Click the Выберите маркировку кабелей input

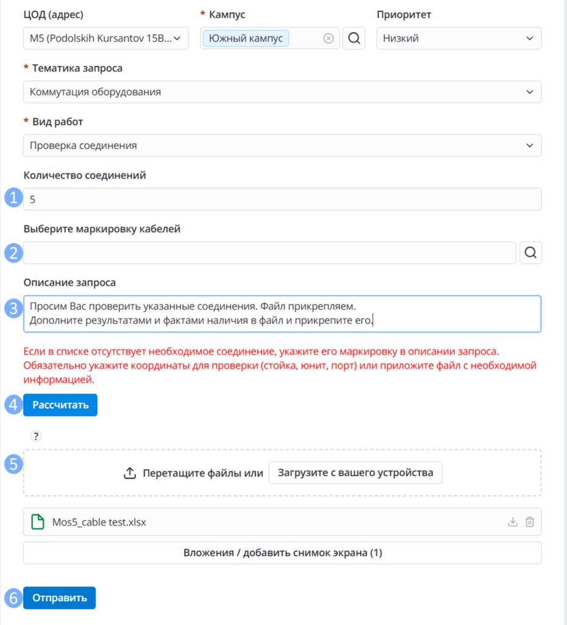[x=269, y=253]
